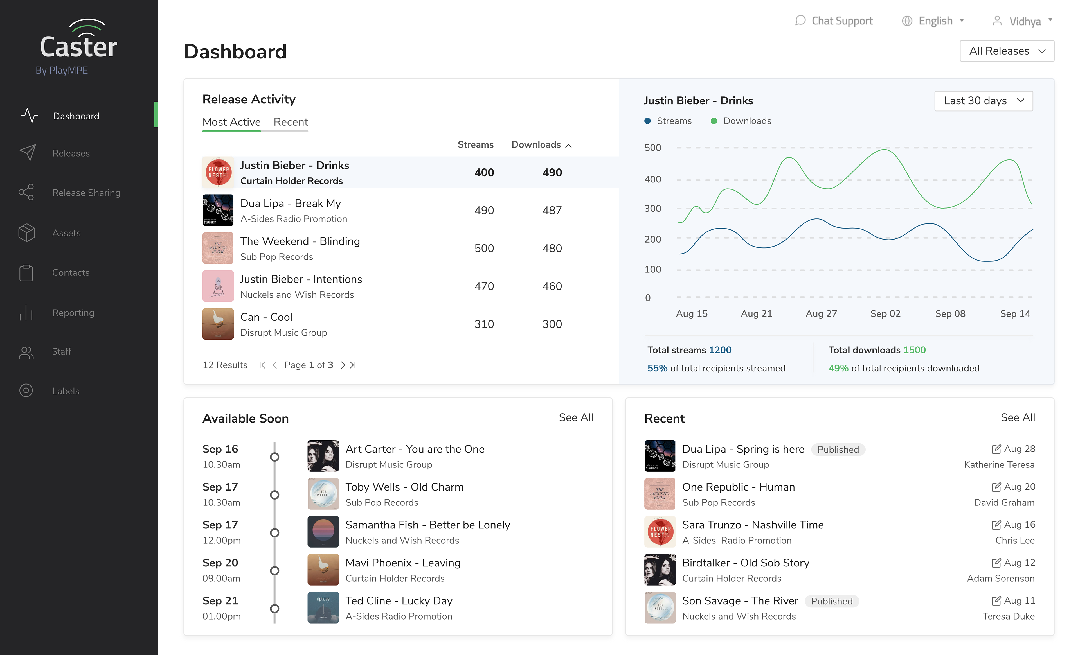The height and width of the screenshot is (655, 1080).
Task: Click Total streams 1200 value
Action: (720, 350)
